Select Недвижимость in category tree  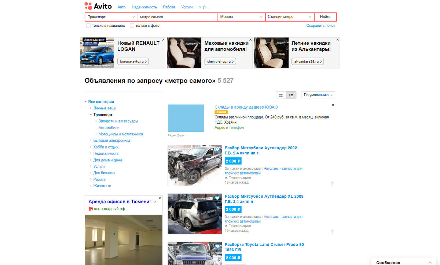pos(106,153)
